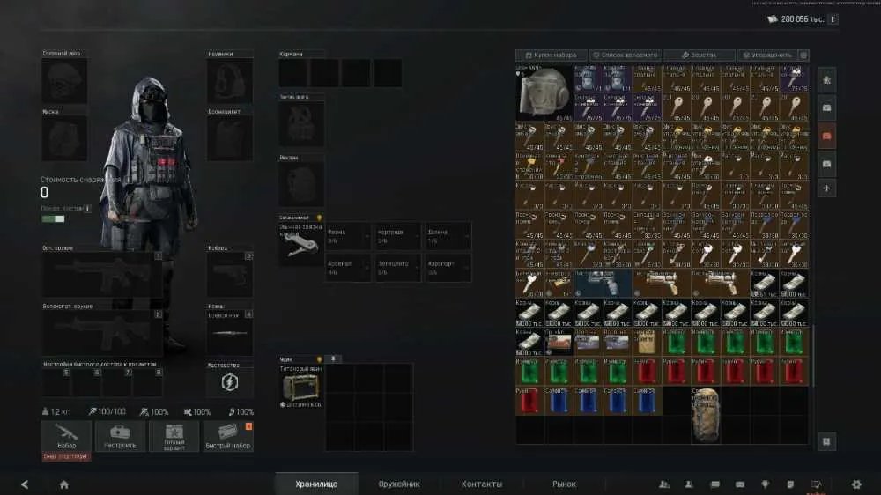Select the Вспомогат. оружие secondary weapon slot
Viewport: 881px width, 495px height.
(101, 333)
